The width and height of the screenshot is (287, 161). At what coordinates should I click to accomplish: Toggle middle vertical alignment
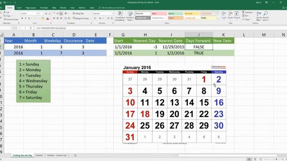click(x=58, y=13)
